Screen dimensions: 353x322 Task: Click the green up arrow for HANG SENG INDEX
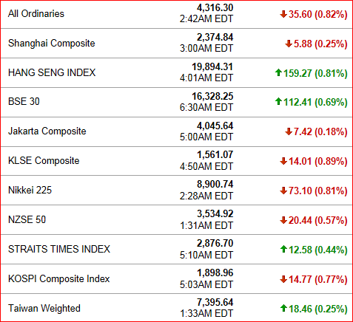click(278, 72)
